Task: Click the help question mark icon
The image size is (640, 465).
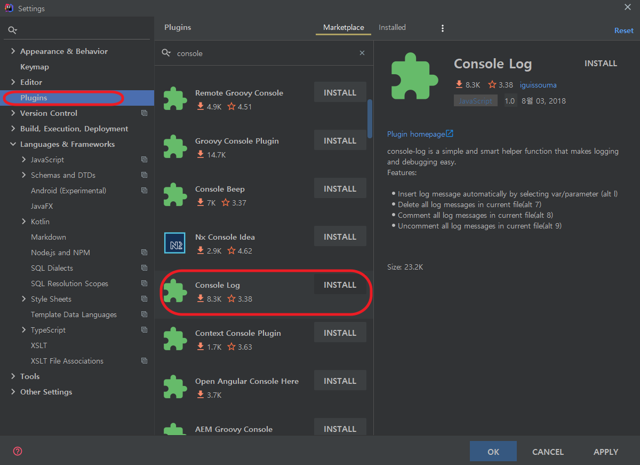Action: tap(18, 451)
